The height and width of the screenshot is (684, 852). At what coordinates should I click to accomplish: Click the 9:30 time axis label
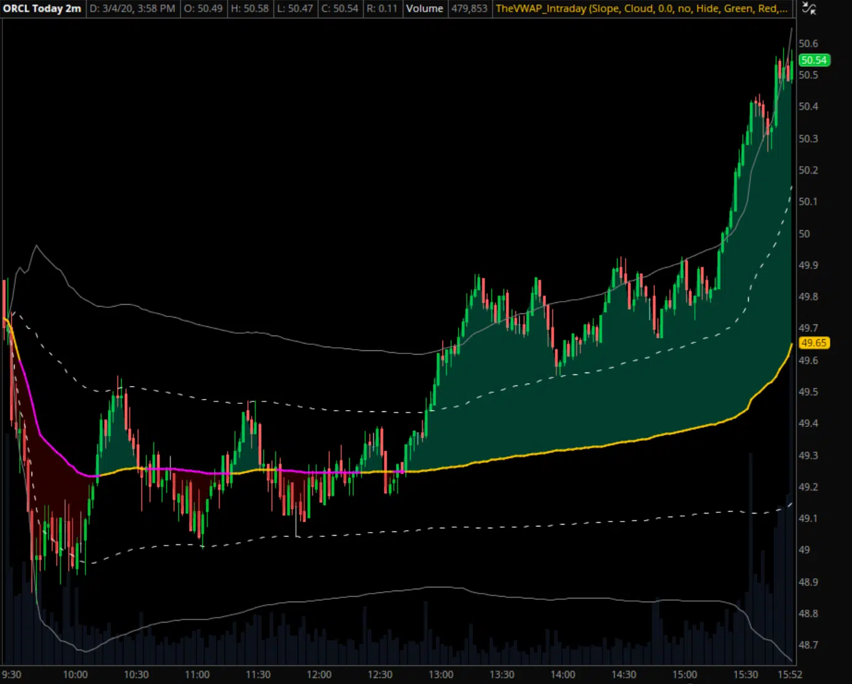(x=12, y=674)
